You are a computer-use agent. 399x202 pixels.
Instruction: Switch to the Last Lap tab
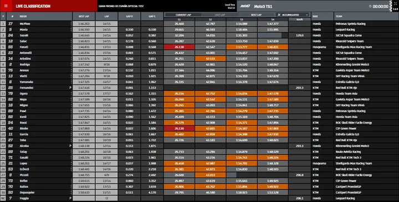(x=220, y=15)
